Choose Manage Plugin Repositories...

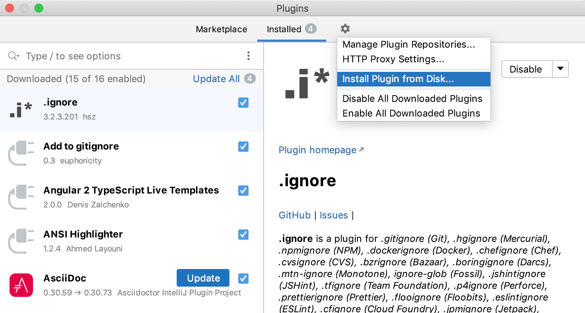click(x=413, y=44)
